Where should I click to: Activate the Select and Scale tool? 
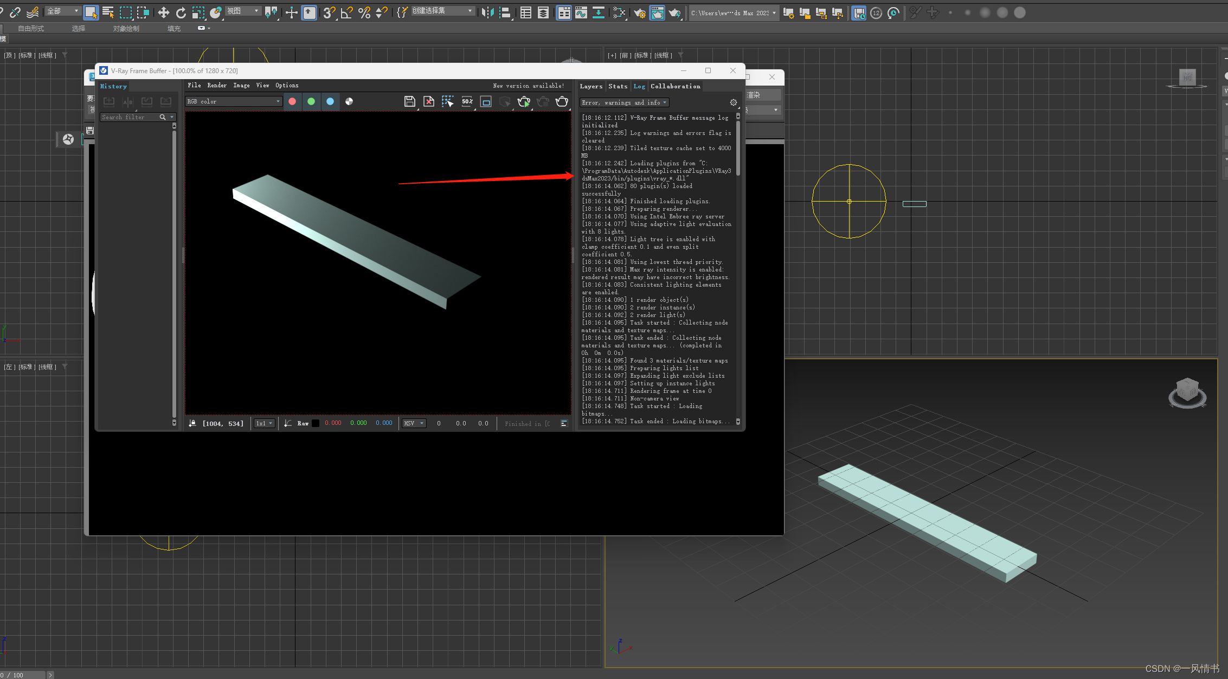(198, 12)
